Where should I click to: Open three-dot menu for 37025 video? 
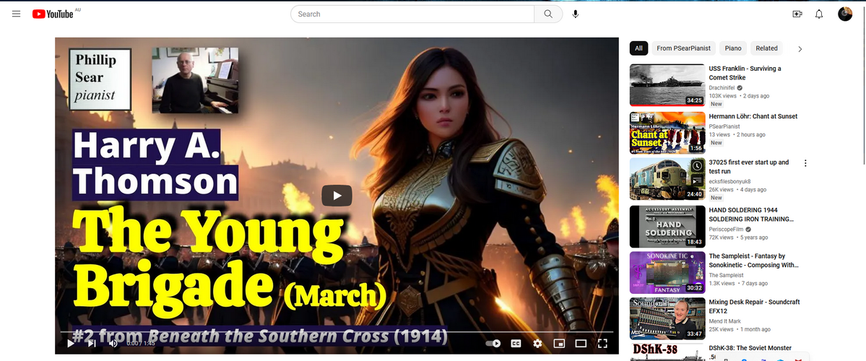coord(805,163)
